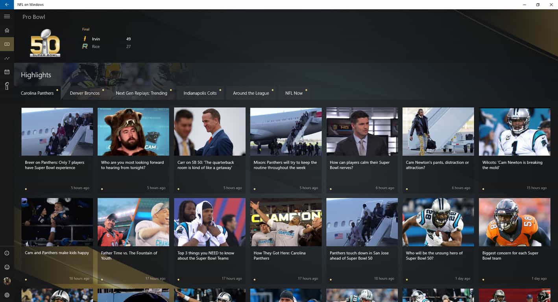The height and width of the screenshot is (302, 558).
Task: Click 'Father Time vs. The Fountain' headline
Action: (129, 256)
